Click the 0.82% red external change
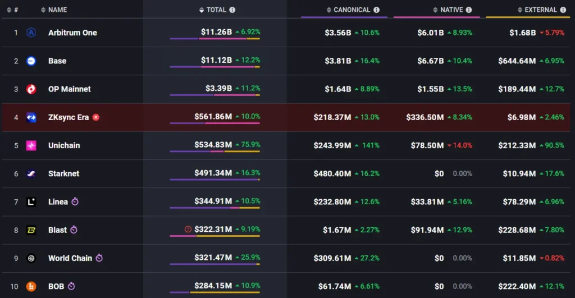This screenshot has width=575, height=298. (553, 258)
